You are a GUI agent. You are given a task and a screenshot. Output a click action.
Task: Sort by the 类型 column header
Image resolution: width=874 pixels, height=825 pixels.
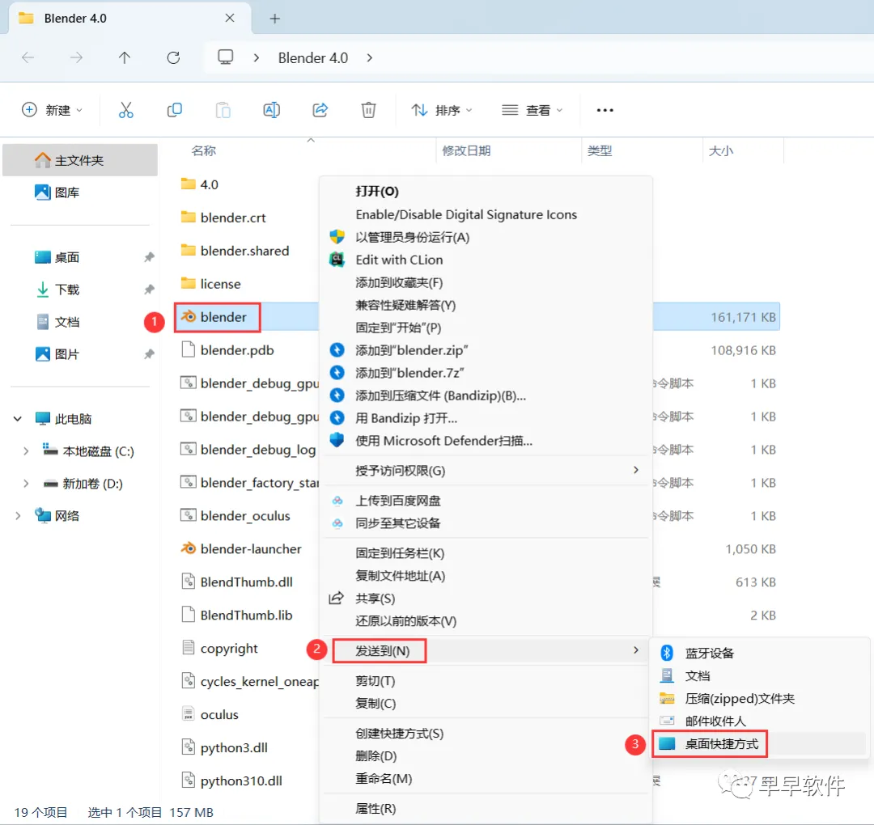point(600,151)
